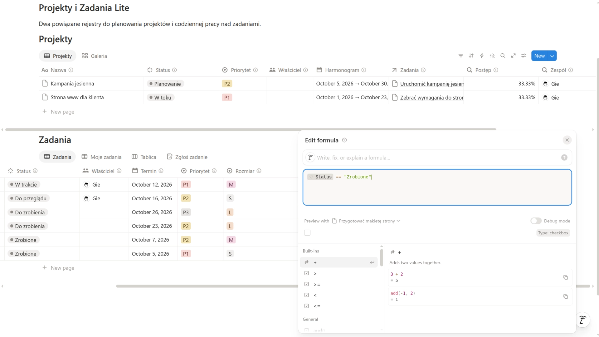
Task: Click info icon next to Harmonogram column
Action: tap(364, 70)
